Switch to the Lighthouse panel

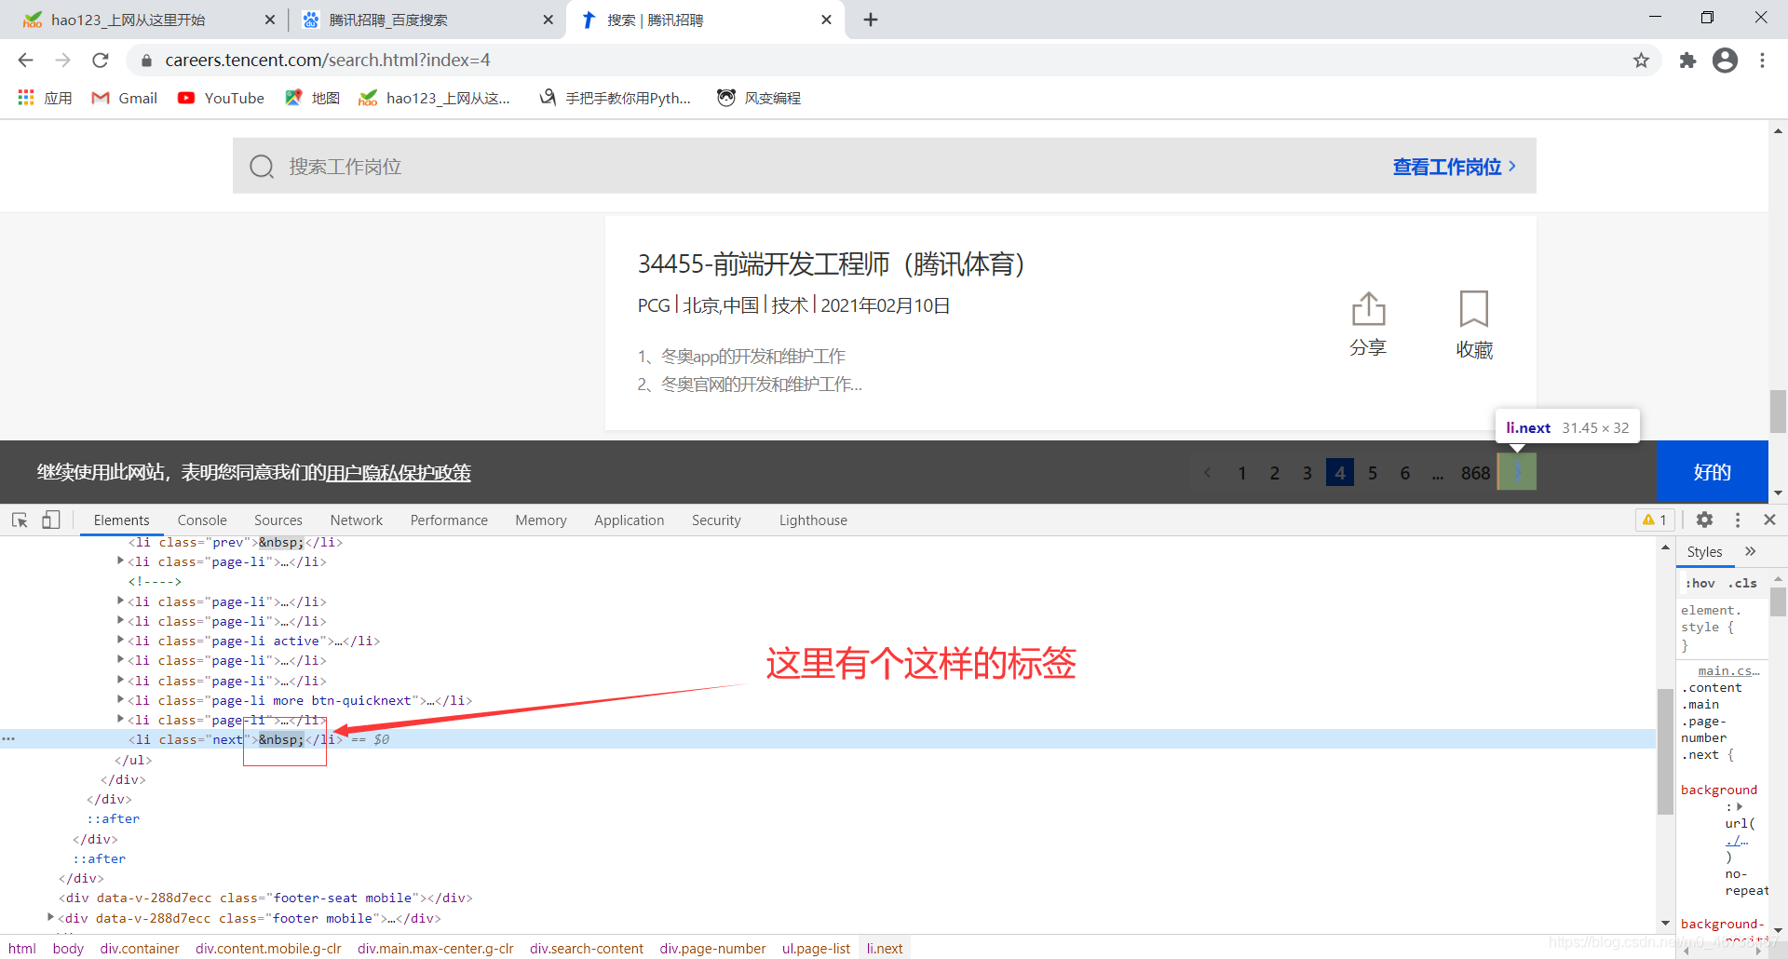pos(813,520)
